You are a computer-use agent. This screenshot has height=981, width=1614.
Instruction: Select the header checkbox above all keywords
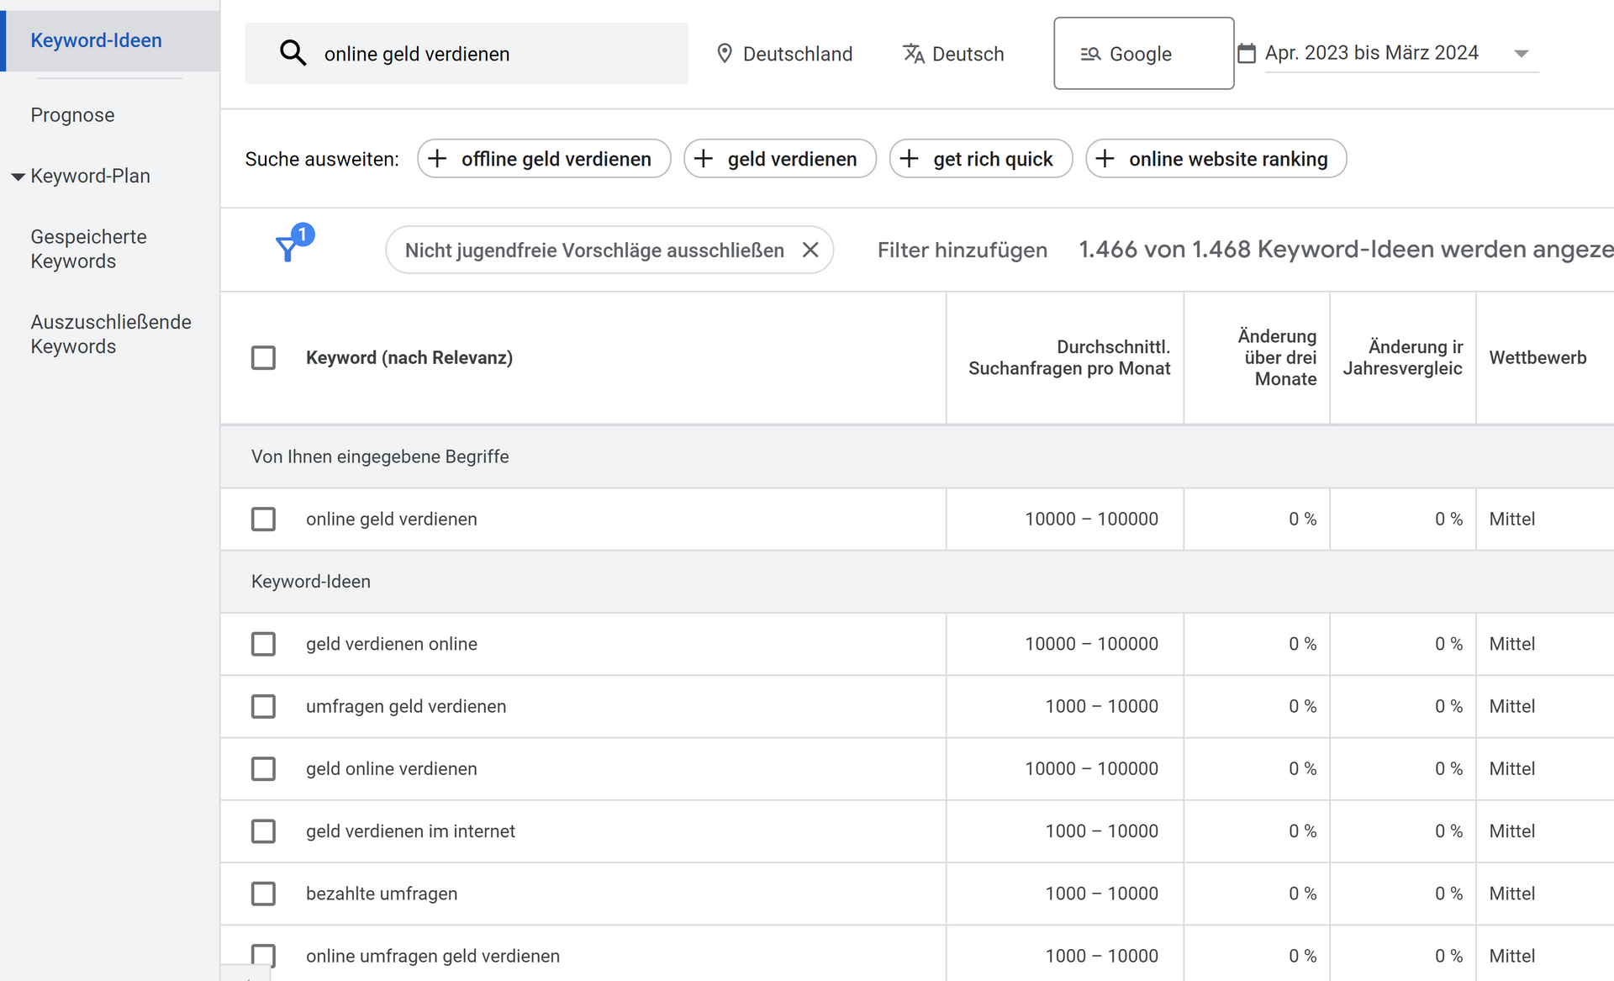(x=263, y=357)
